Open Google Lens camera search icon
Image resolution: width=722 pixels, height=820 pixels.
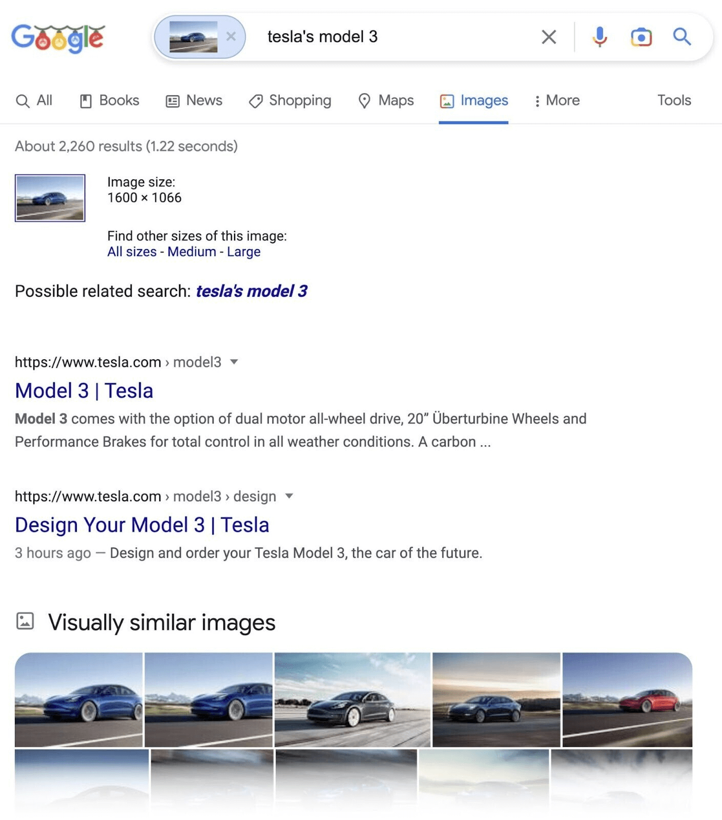point(641,36)
